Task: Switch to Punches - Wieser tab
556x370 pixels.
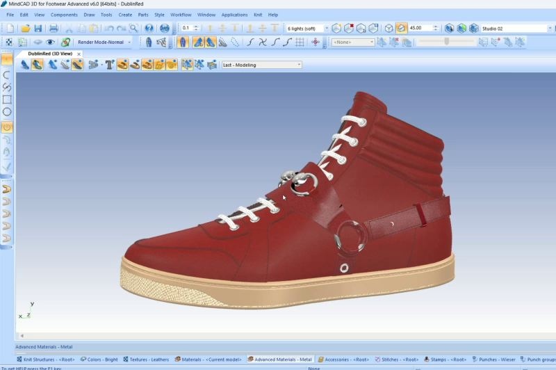Action: point(493,360)
